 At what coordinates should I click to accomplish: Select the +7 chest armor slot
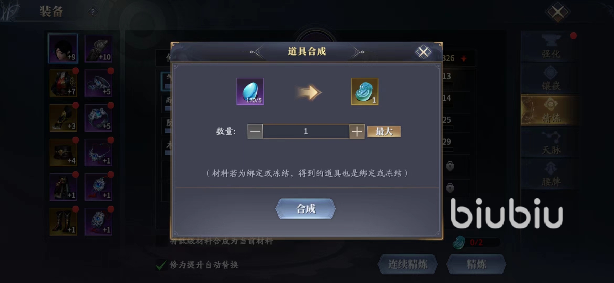[x=63, y=83]
